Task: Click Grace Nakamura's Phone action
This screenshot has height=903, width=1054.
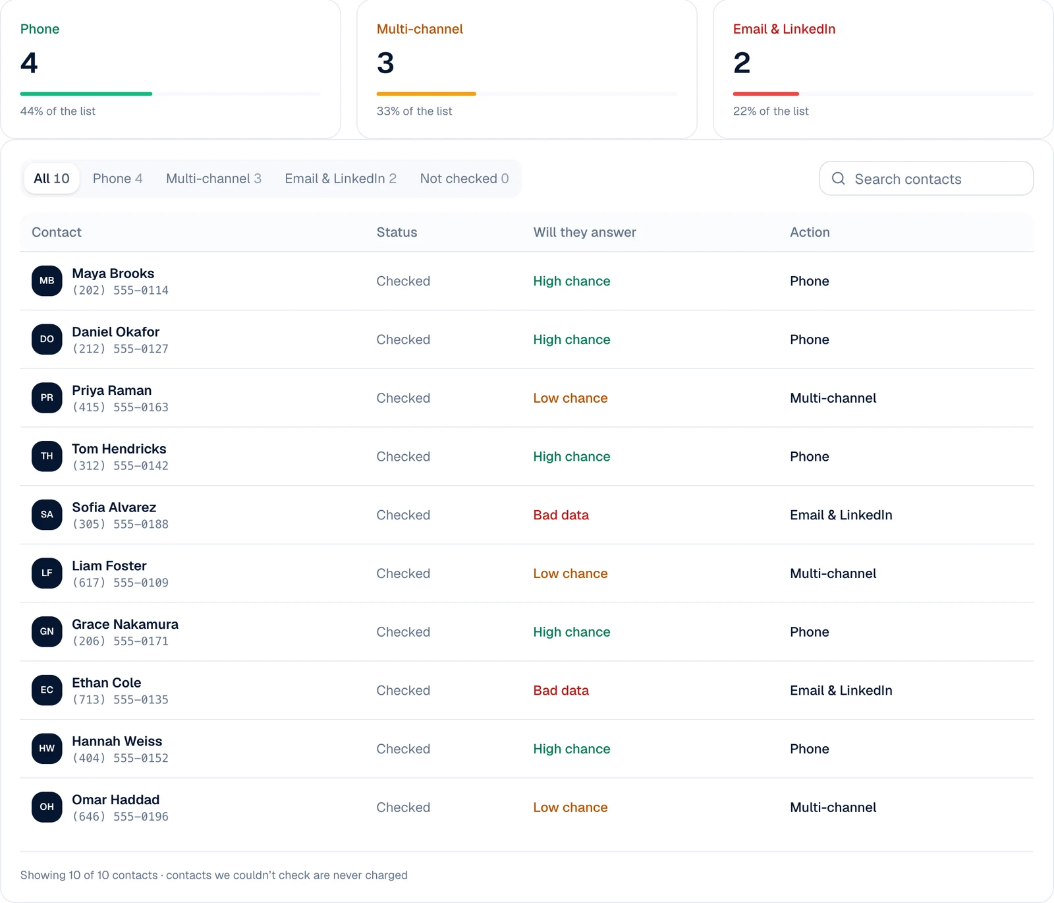Action: (x=810, y=632)
